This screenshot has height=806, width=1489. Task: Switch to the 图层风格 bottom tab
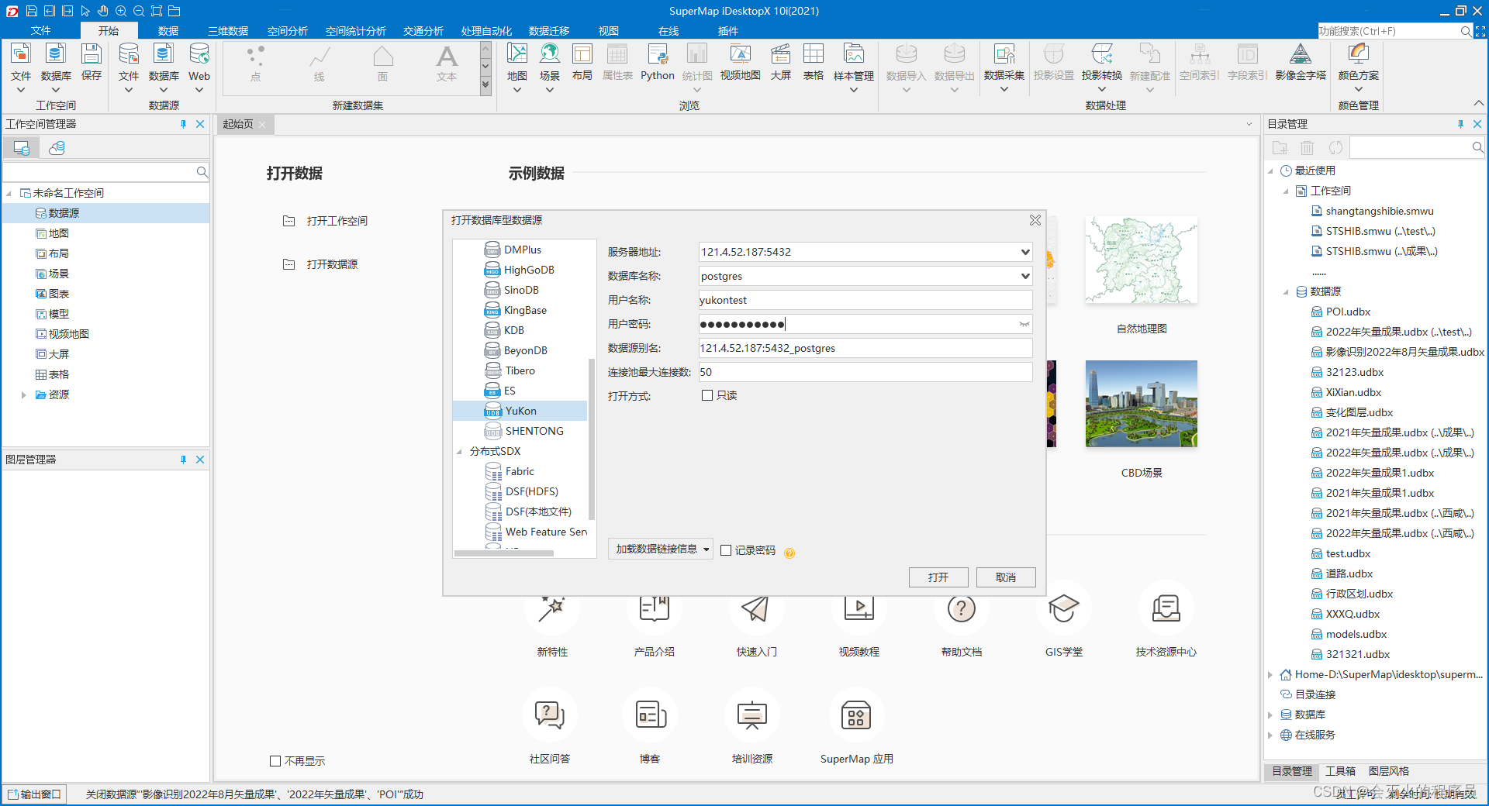[x=1389, y=771]
